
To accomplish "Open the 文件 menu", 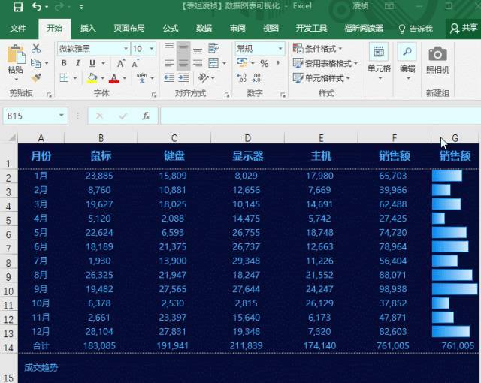I will pyautogui.click(x=18, y=29).
